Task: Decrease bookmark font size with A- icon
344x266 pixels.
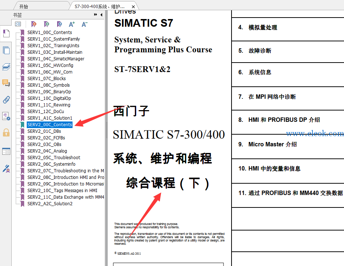Action: 85,24
